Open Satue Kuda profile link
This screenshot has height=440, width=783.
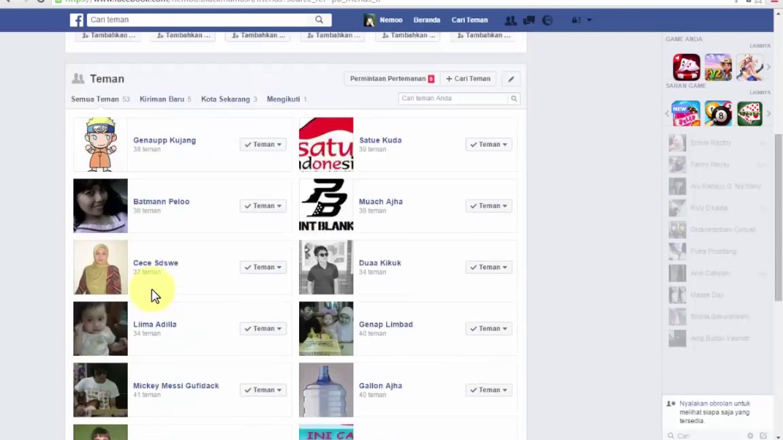380,141
